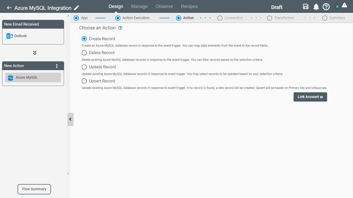Open the notifications bell
The height and width of the screenshot is (198, 353).
(x=316, y=7)
